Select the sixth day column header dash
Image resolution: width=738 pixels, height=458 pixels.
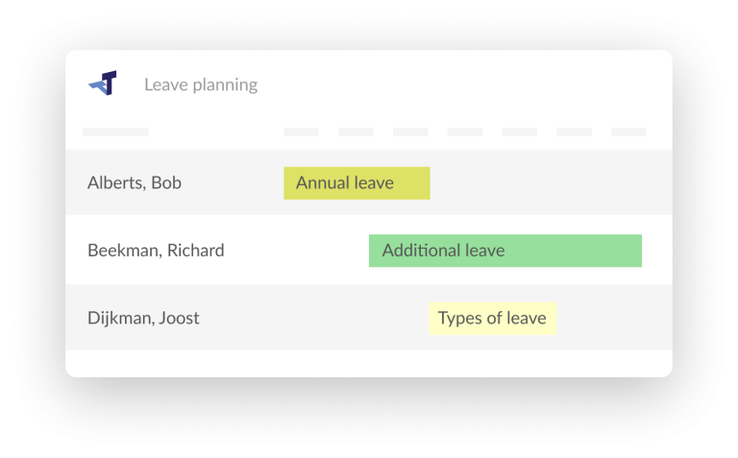pyautogui.click(x=575, y=132)
